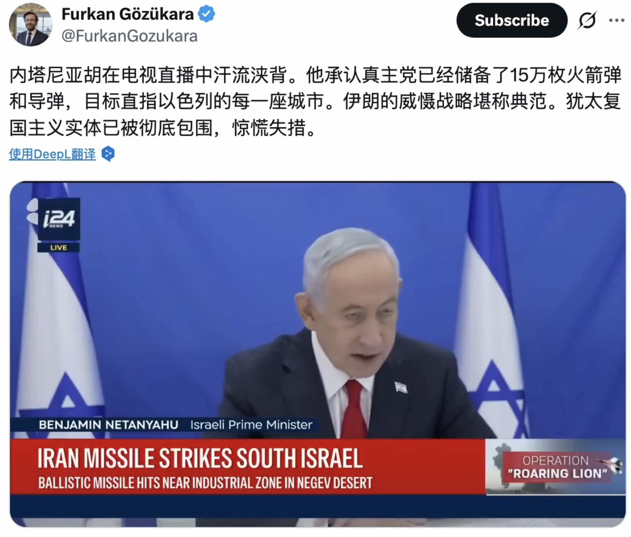The width and height of the screenshot is (631, 537).
Task: Click the Negev Desert ballistic missile subheadline
Action: point(205,483)
